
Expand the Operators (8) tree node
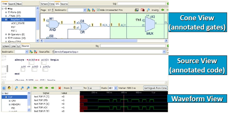(6, 35)
